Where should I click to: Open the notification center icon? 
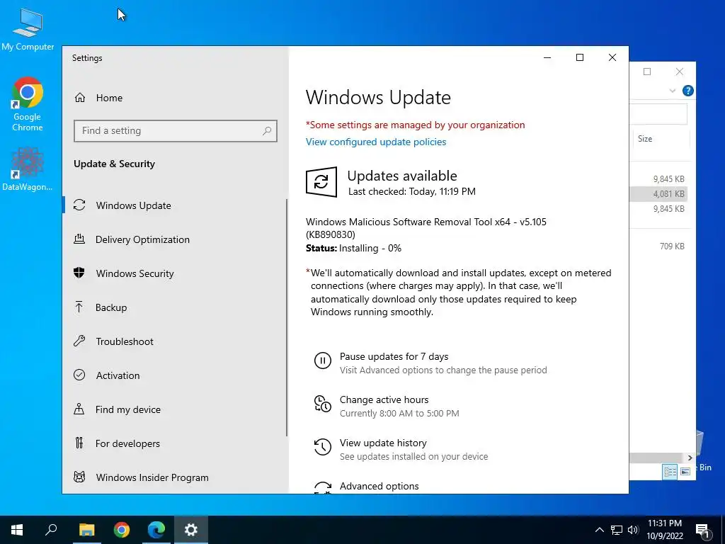coord(703,530)
